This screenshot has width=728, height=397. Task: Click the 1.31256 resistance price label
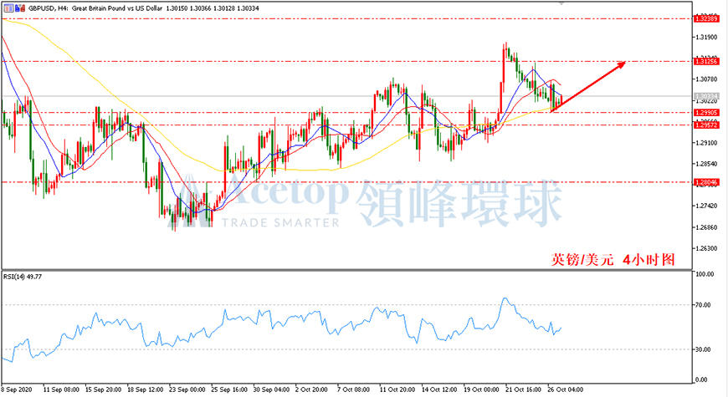[x=706, y=61]
